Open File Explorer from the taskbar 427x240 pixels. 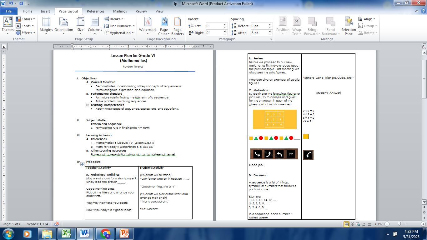click(47, 234)
